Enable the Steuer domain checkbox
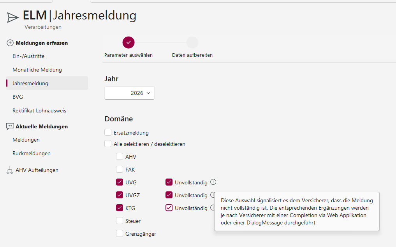The image size is (396, 247). (x=120, y=221)
